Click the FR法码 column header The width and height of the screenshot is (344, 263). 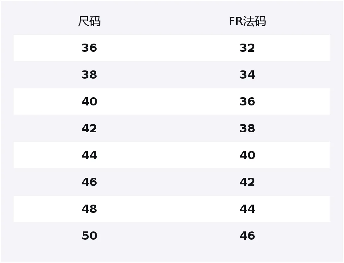247,21
